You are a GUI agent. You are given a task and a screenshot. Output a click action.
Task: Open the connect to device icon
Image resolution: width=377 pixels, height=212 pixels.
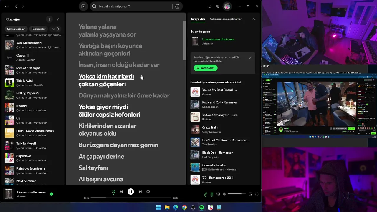218,194
